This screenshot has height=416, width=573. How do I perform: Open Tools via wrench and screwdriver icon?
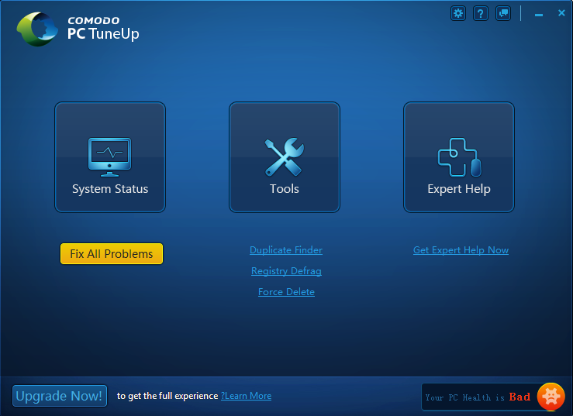point(285,157)
